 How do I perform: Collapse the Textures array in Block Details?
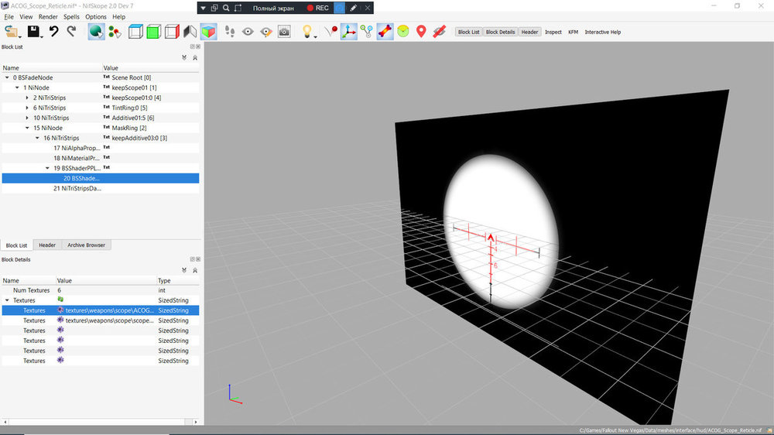(7, 300)
